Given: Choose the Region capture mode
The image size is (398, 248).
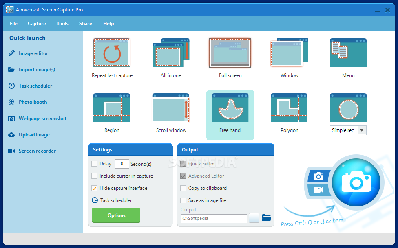Looking at the screenshot, I should pos(112,108).
